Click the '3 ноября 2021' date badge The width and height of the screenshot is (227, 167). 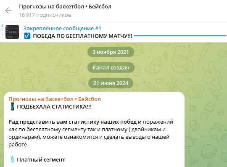coord(111,52)
